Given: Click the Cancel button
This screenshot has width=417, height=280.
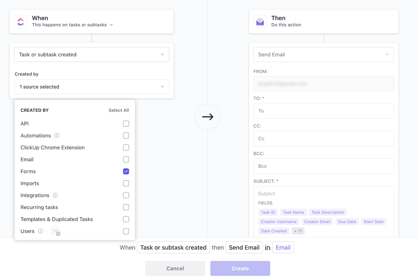Looking at the screenshot, I should 175,268.
